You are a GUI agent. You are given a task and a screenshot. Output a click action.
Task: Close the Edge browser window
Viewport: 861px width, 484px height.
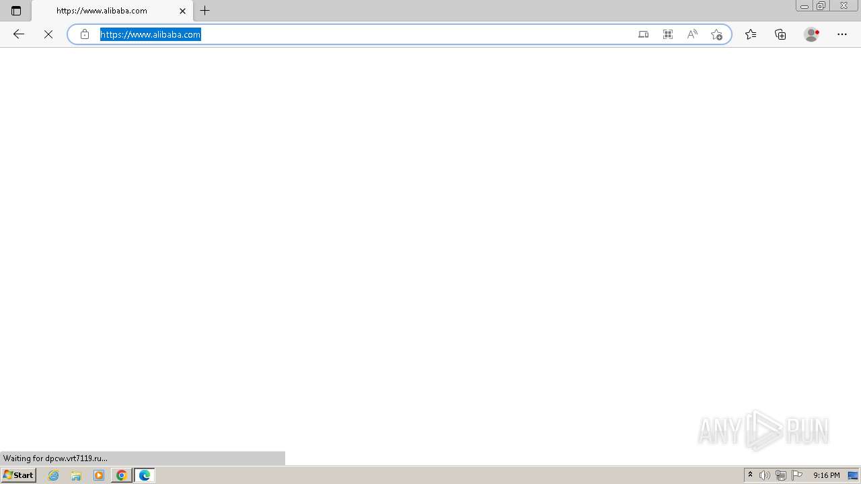[x=844, y=5]
